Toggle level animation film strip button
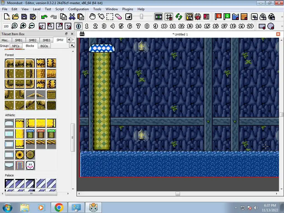This screenshot has height=213, width=284. click(158, 17)
